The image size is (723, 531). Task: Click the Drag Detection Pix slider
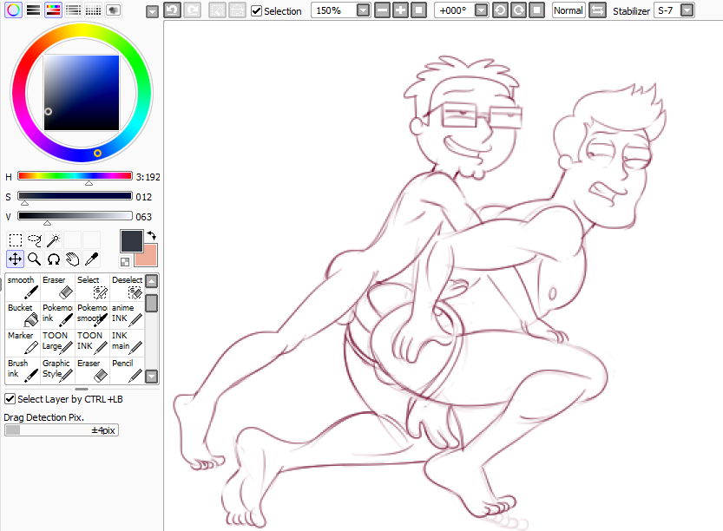(x=61, y=429)
